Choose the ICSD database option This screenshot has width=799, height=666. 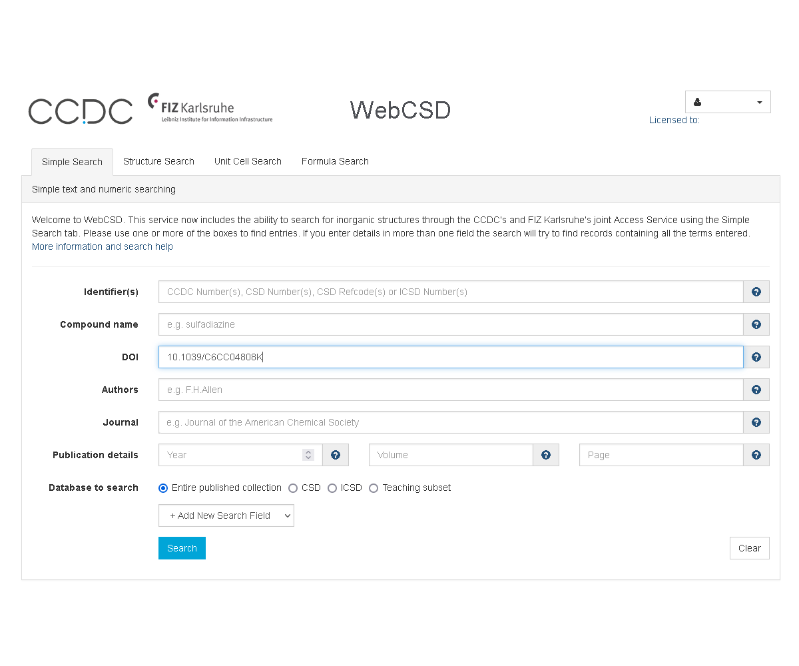(332, 488)
